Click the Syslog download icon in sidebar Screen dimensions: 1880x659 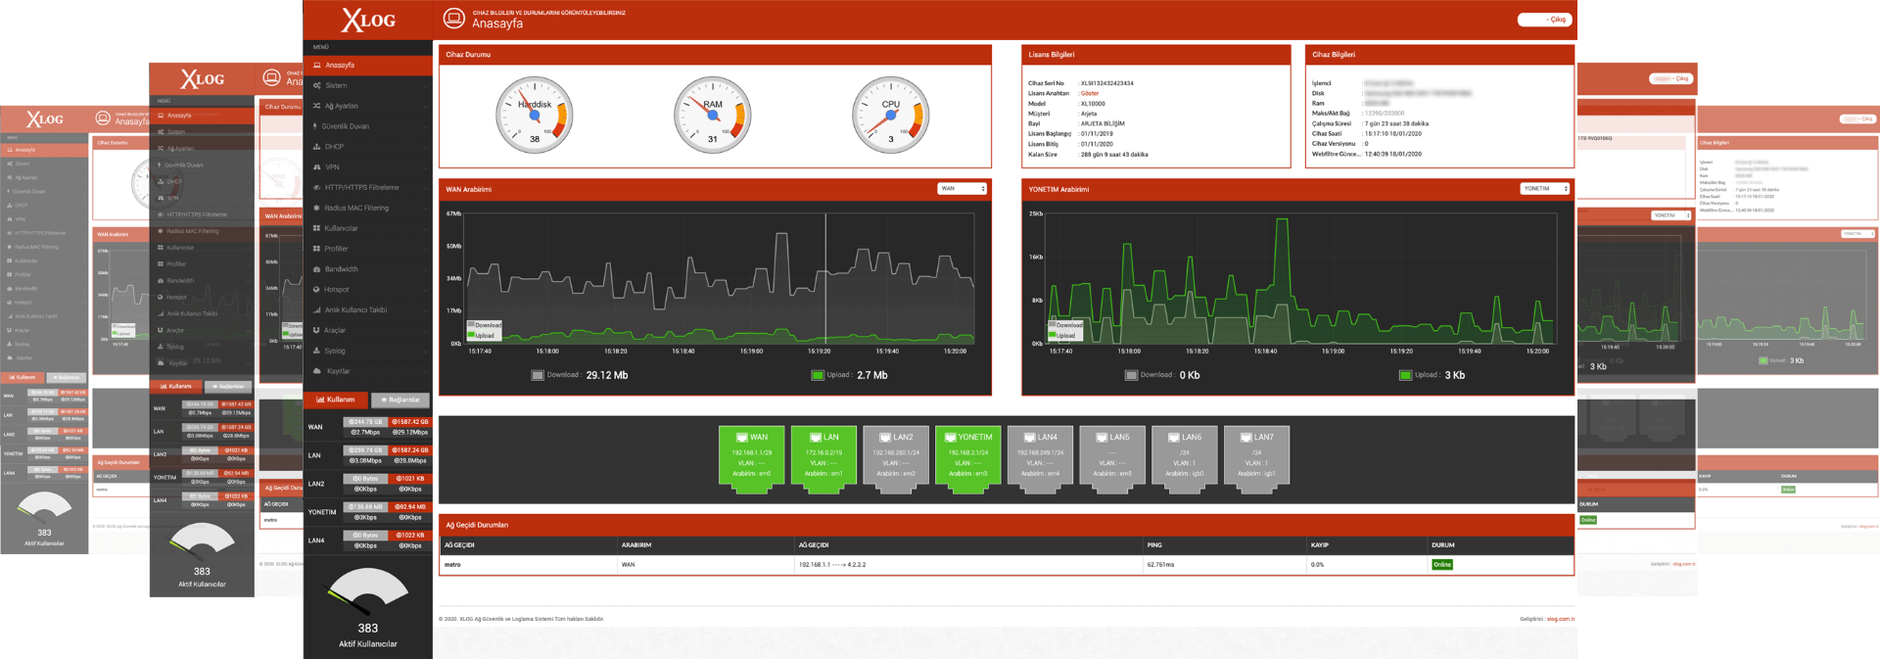(x=317, y=351)
